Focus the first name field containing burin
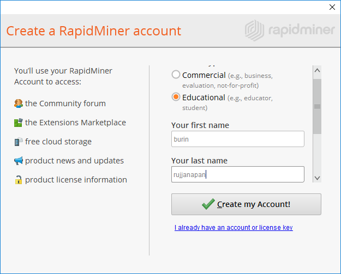The width and height of the screenshot is (341, 274). (237, 139)
